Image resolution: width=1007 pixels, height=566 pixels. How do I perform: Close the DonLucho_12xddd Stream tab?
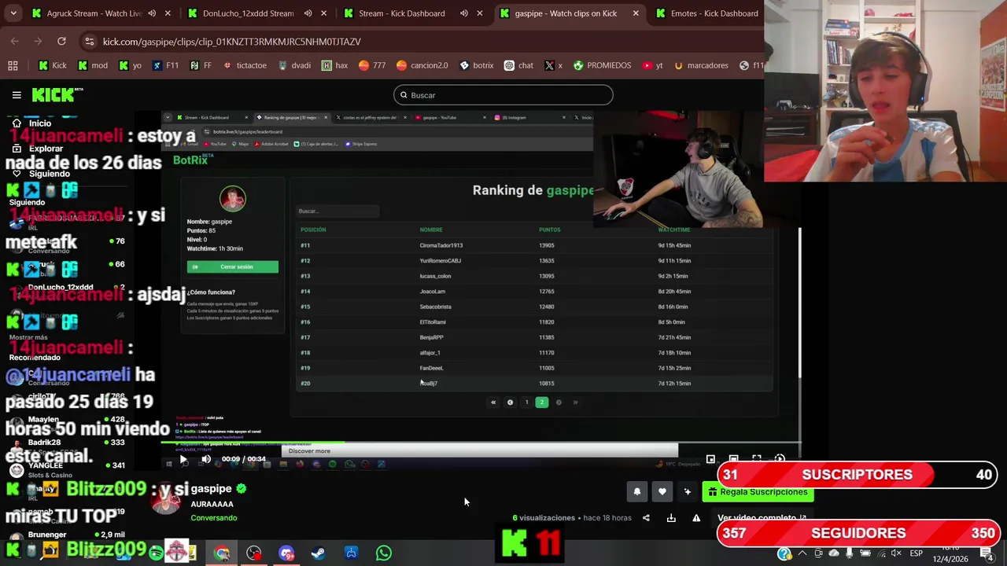pos(323,13)
